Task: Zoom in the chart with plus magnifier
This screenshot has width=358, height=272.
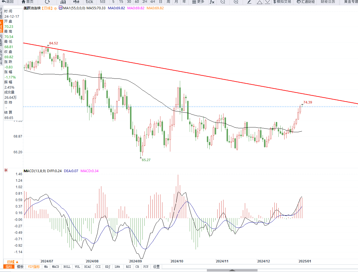Action: click(236, 2)
